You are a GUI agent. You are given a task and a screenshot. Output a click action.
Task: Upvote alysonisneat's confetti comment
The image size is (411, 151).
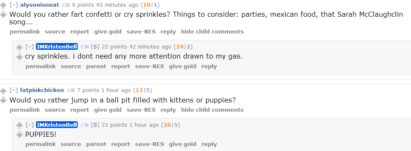point(3,6)
